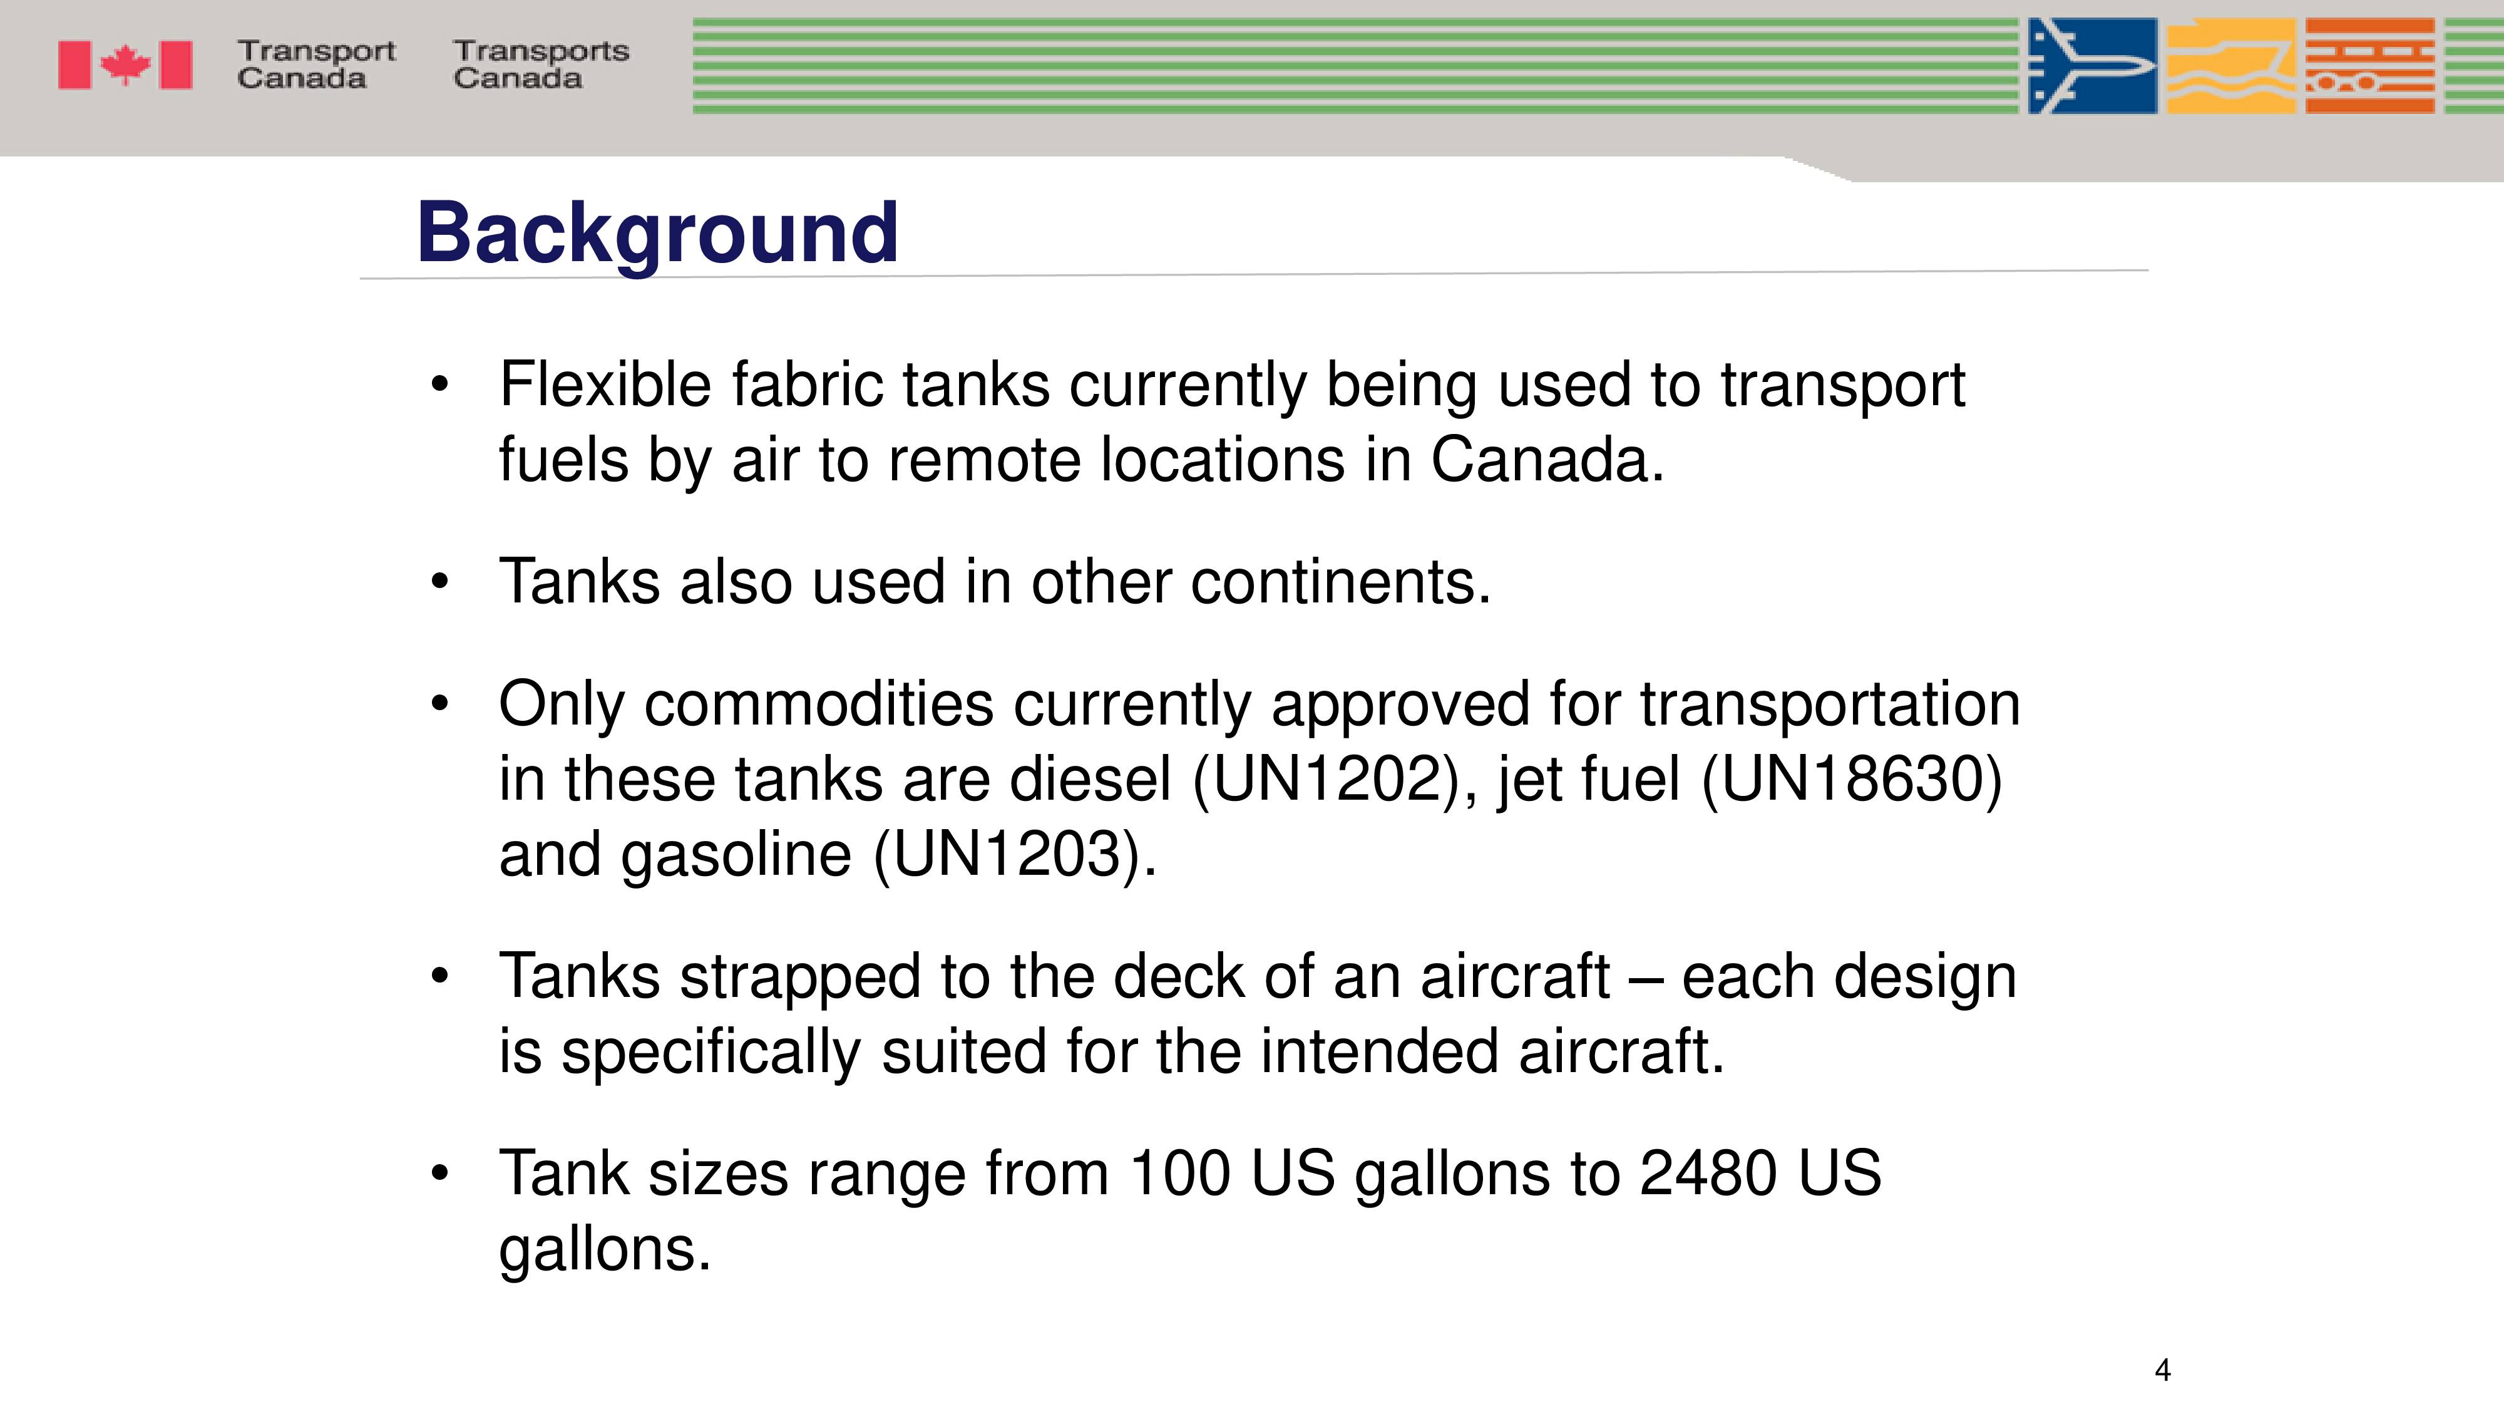2504x1409 pixels.
Task: Click the blue airplane icon
Action: pyautogui.click(x=2093, y=66)
